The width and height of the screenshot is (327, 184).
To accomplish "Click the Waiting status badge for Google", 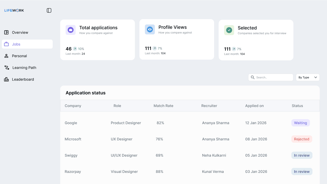I will click(301, 123).
